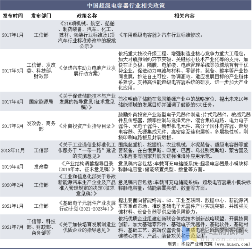Click 工信部 in the 2021年1月 row
Viewport: 252px width, 249px height.
pyautogui.click(x=41, y=206)
